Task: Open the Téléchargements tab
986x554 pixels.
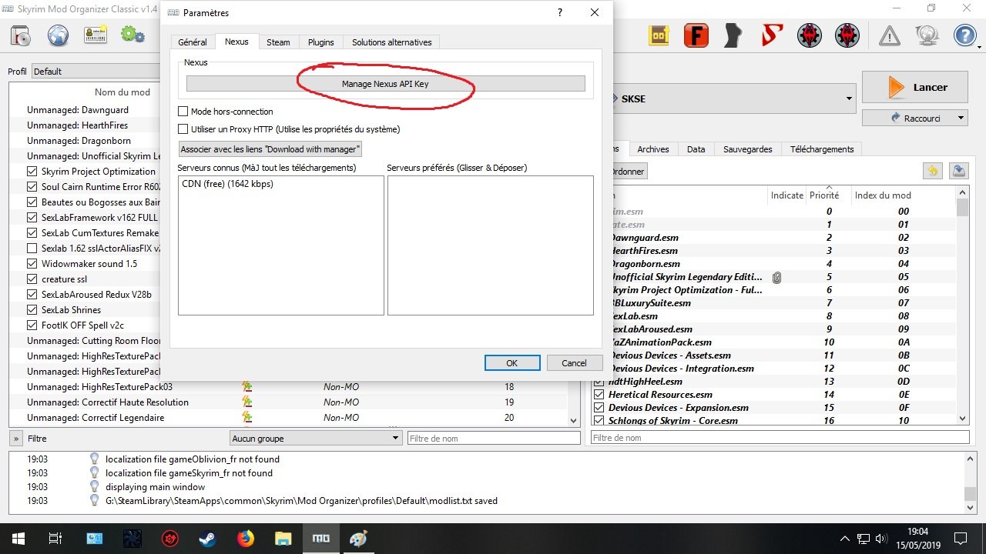Action: 822,149
